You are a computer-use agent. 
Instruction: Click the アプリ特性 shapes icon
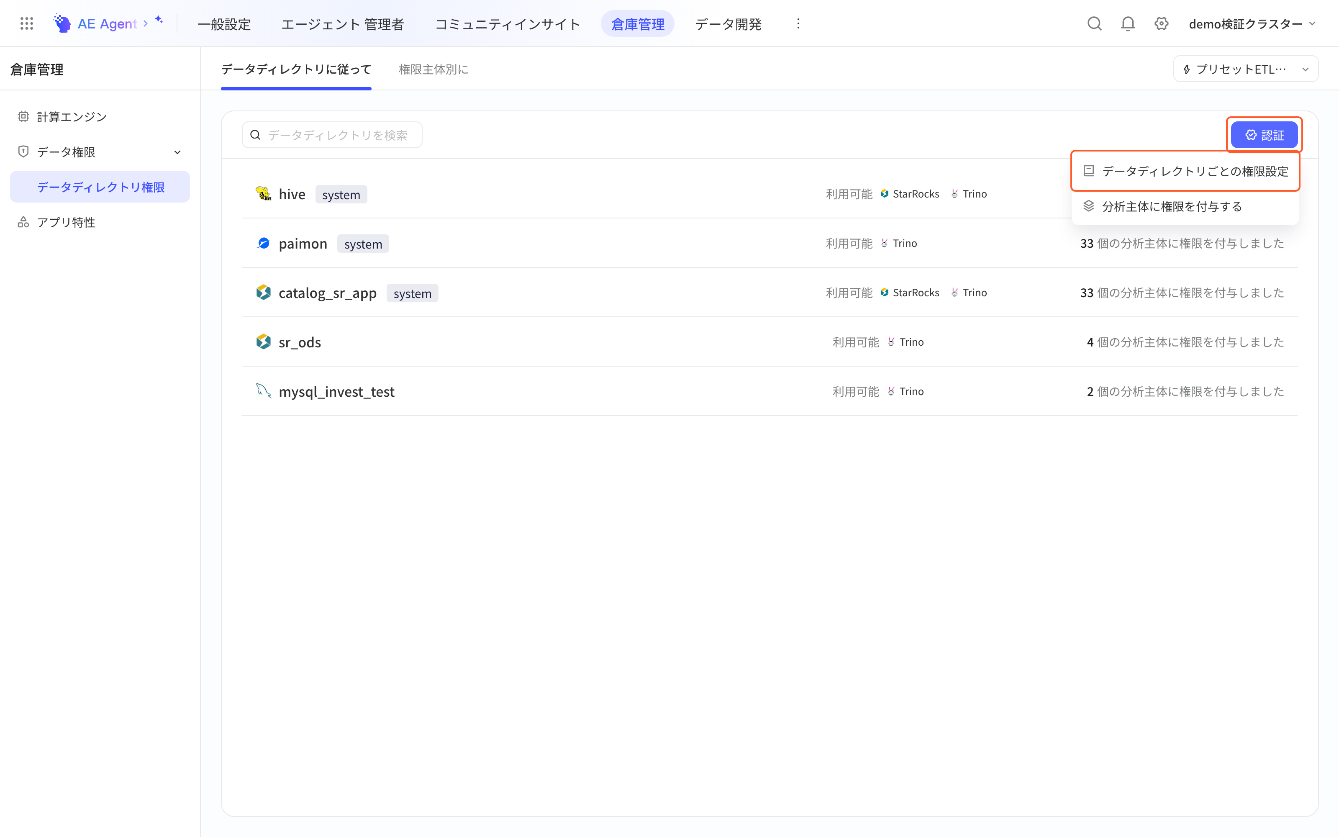coord(23,222)
